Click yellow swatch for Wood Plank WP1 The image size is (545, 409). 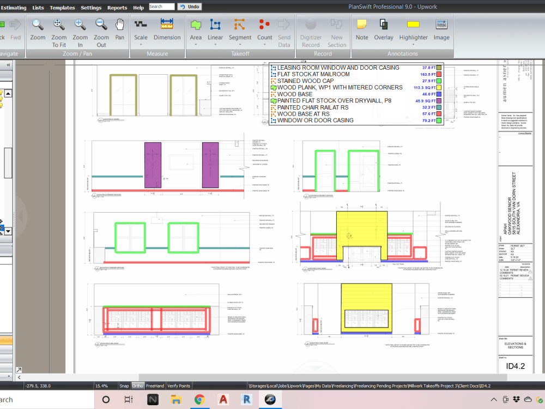pyautogui.click(x=438, y=87)
